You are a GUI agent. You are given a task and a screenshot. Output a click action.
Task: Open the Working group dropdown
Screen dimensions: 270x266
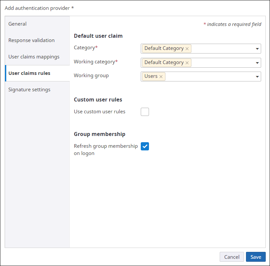tap(258, 76)
